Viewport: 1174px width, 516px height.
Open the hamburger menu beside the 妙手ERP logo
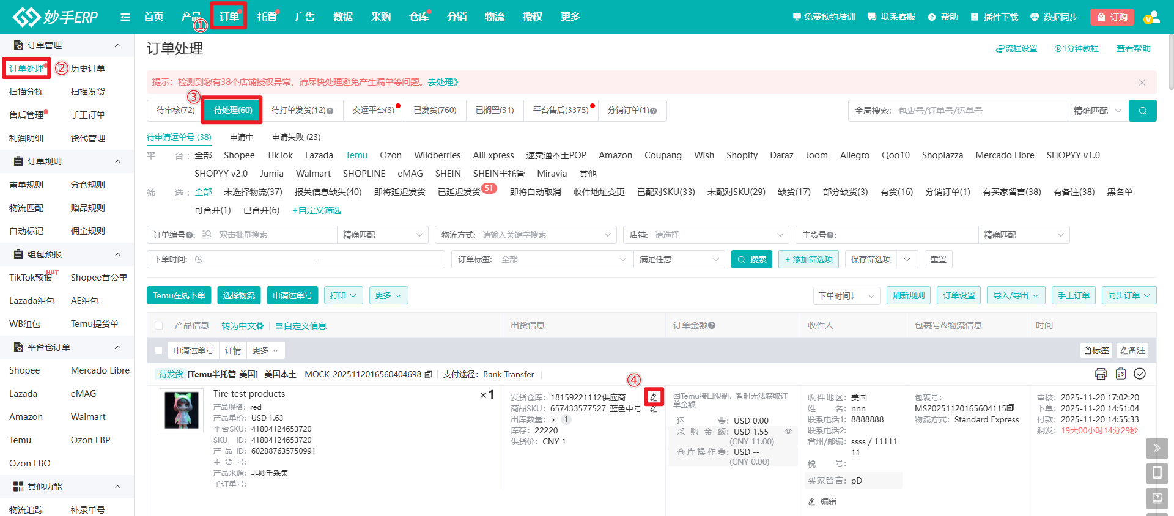pyautogui.click(x=125, y=17)
